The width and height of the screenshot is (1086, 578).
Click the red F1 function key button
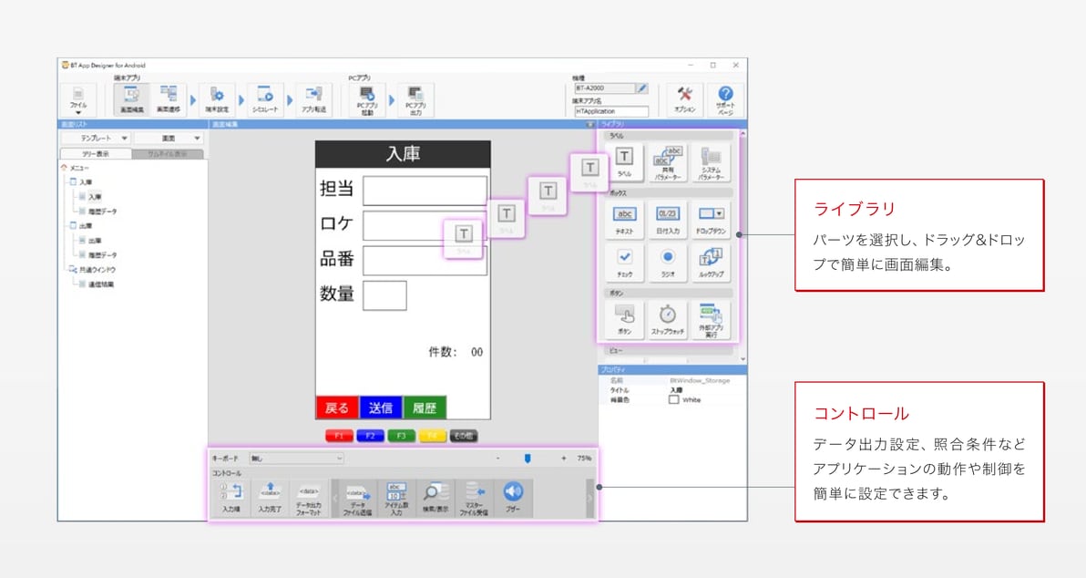pyautogui.click(x=339, y=436)
